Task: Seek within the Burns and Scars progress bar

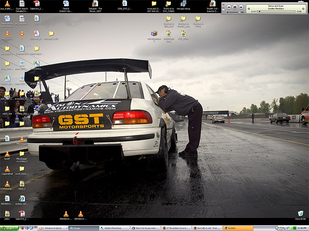Action: point(277,12)
